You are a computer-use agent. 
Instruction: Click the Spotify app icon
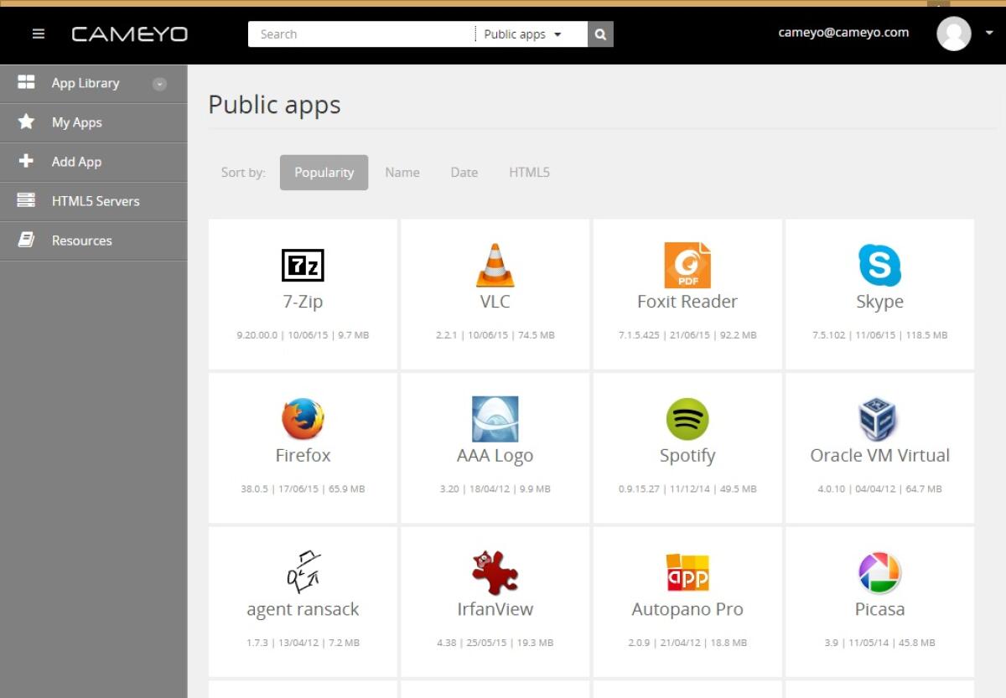click(687, 419)
